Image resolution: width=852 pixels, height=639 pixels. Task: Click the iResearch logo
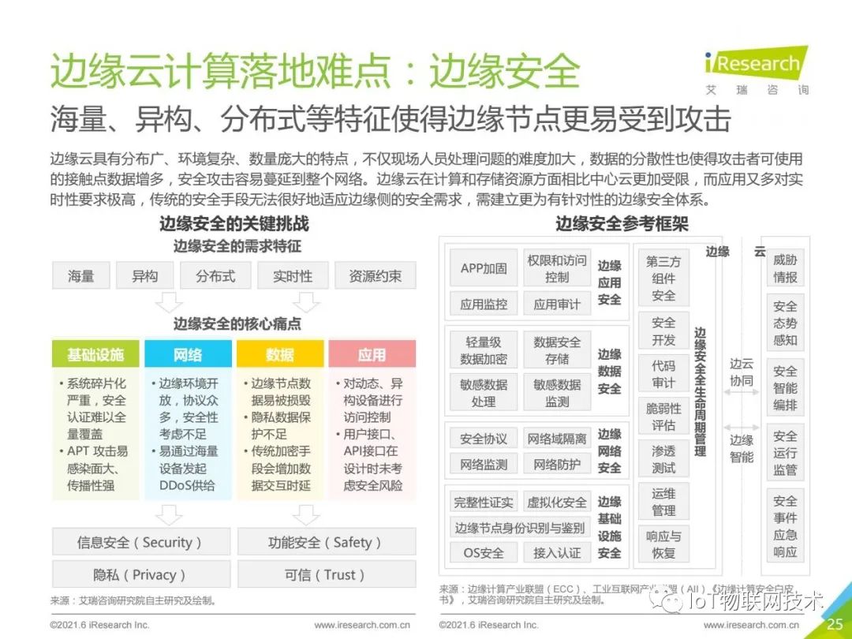[x=757, y=71]
